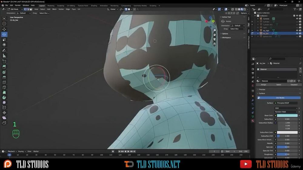Hide sly_high object via eye icon
This screenshot has width=303, height=170.
pyautogui.click(x=297, y=30)
